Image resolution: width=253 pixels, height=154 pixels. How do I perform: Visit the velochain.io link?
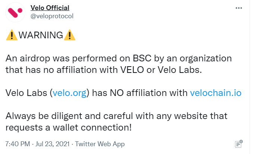(x=216, y=93)
